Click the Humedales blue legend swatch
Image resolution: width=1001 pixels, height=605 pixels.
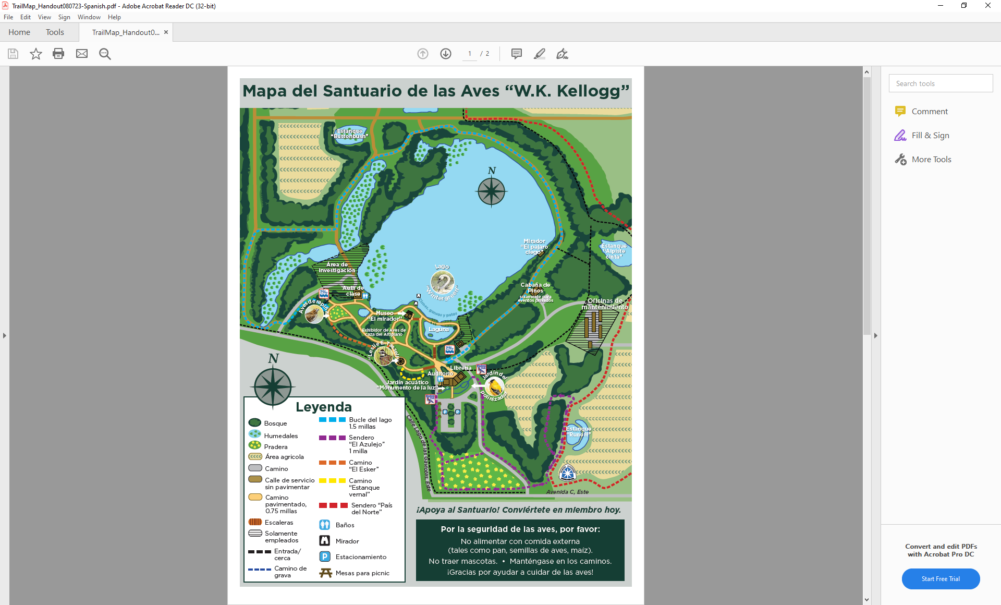coord(255,434)
